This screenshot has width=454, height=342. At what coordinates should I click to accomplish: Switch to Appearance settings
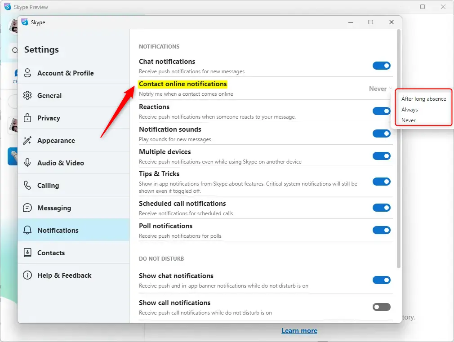pos(74,141)
